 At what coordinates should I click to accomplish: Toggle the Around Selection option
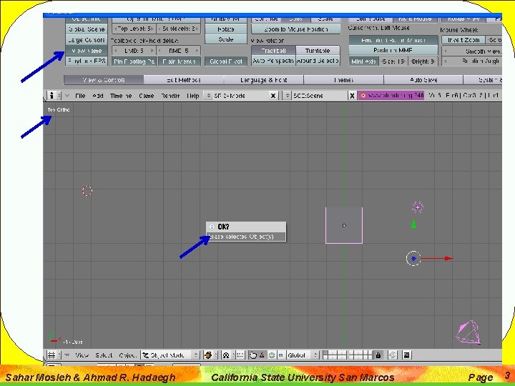(x=318, y=61)
